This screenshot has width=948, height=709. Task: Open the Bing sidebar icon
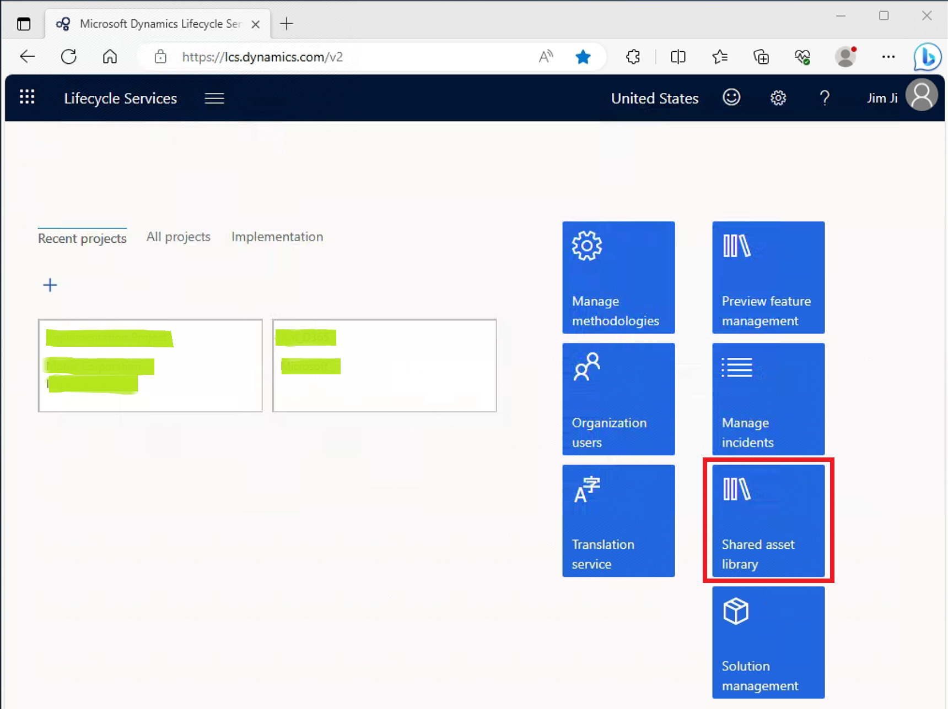[x=927, y=57]
